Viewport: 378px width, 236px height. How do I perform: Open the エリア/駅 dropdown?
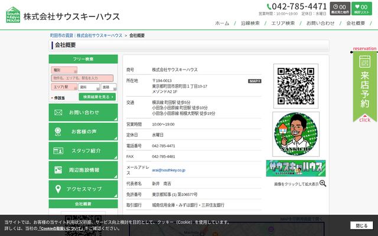(x=64, y=87)
